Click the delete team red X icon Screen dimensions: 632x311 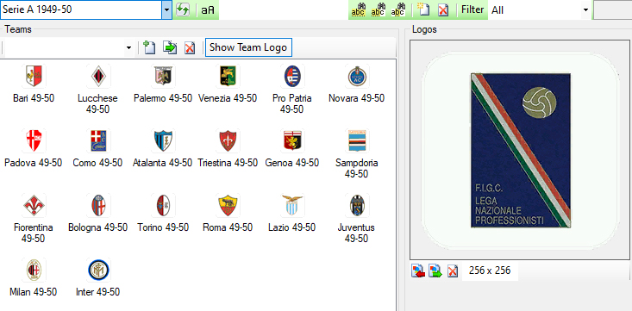[x=190, y=48]
